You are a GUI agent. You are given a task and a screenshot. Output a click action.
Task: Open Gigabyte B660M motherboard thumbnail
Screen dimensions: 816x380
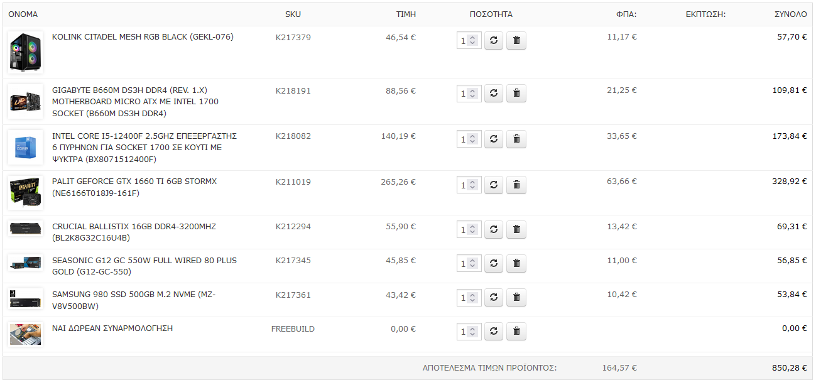coord(26,101)
